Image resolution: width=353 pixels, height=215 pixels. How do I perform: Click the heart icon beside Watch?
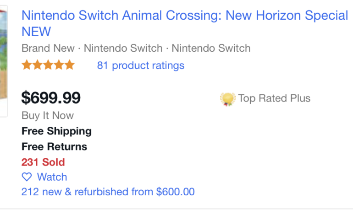pos(27,177)
